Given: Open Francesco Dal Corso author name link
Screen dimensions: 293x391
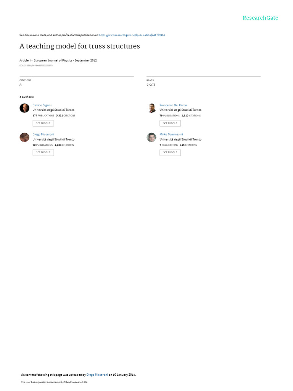Looking at the screenshot, I should pos(173,105).
